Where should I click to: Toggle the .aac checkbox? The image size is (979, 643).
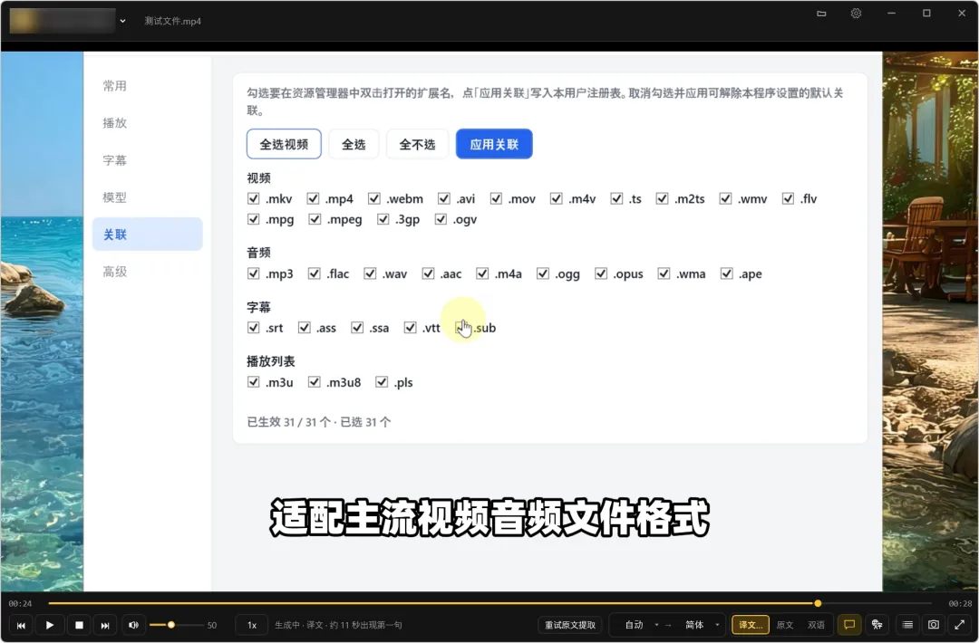tap(428, 274)
